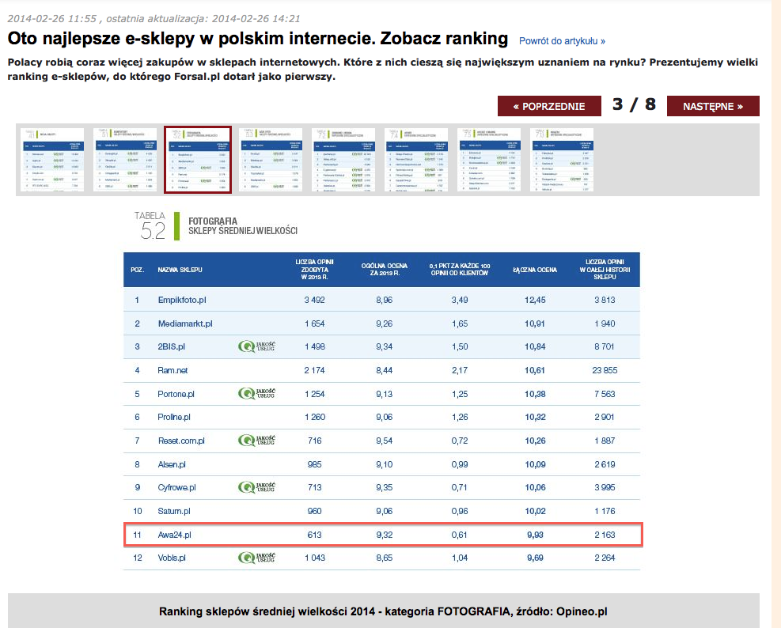Viewport: 781px width, 628px height.
Task: Click the Proline.pl shop name
Action: pos(174,417)
